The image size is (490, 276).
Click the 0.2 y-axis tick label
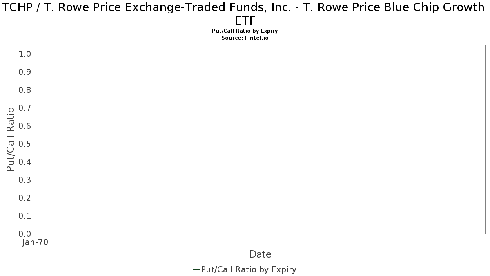tap(24, 198)
